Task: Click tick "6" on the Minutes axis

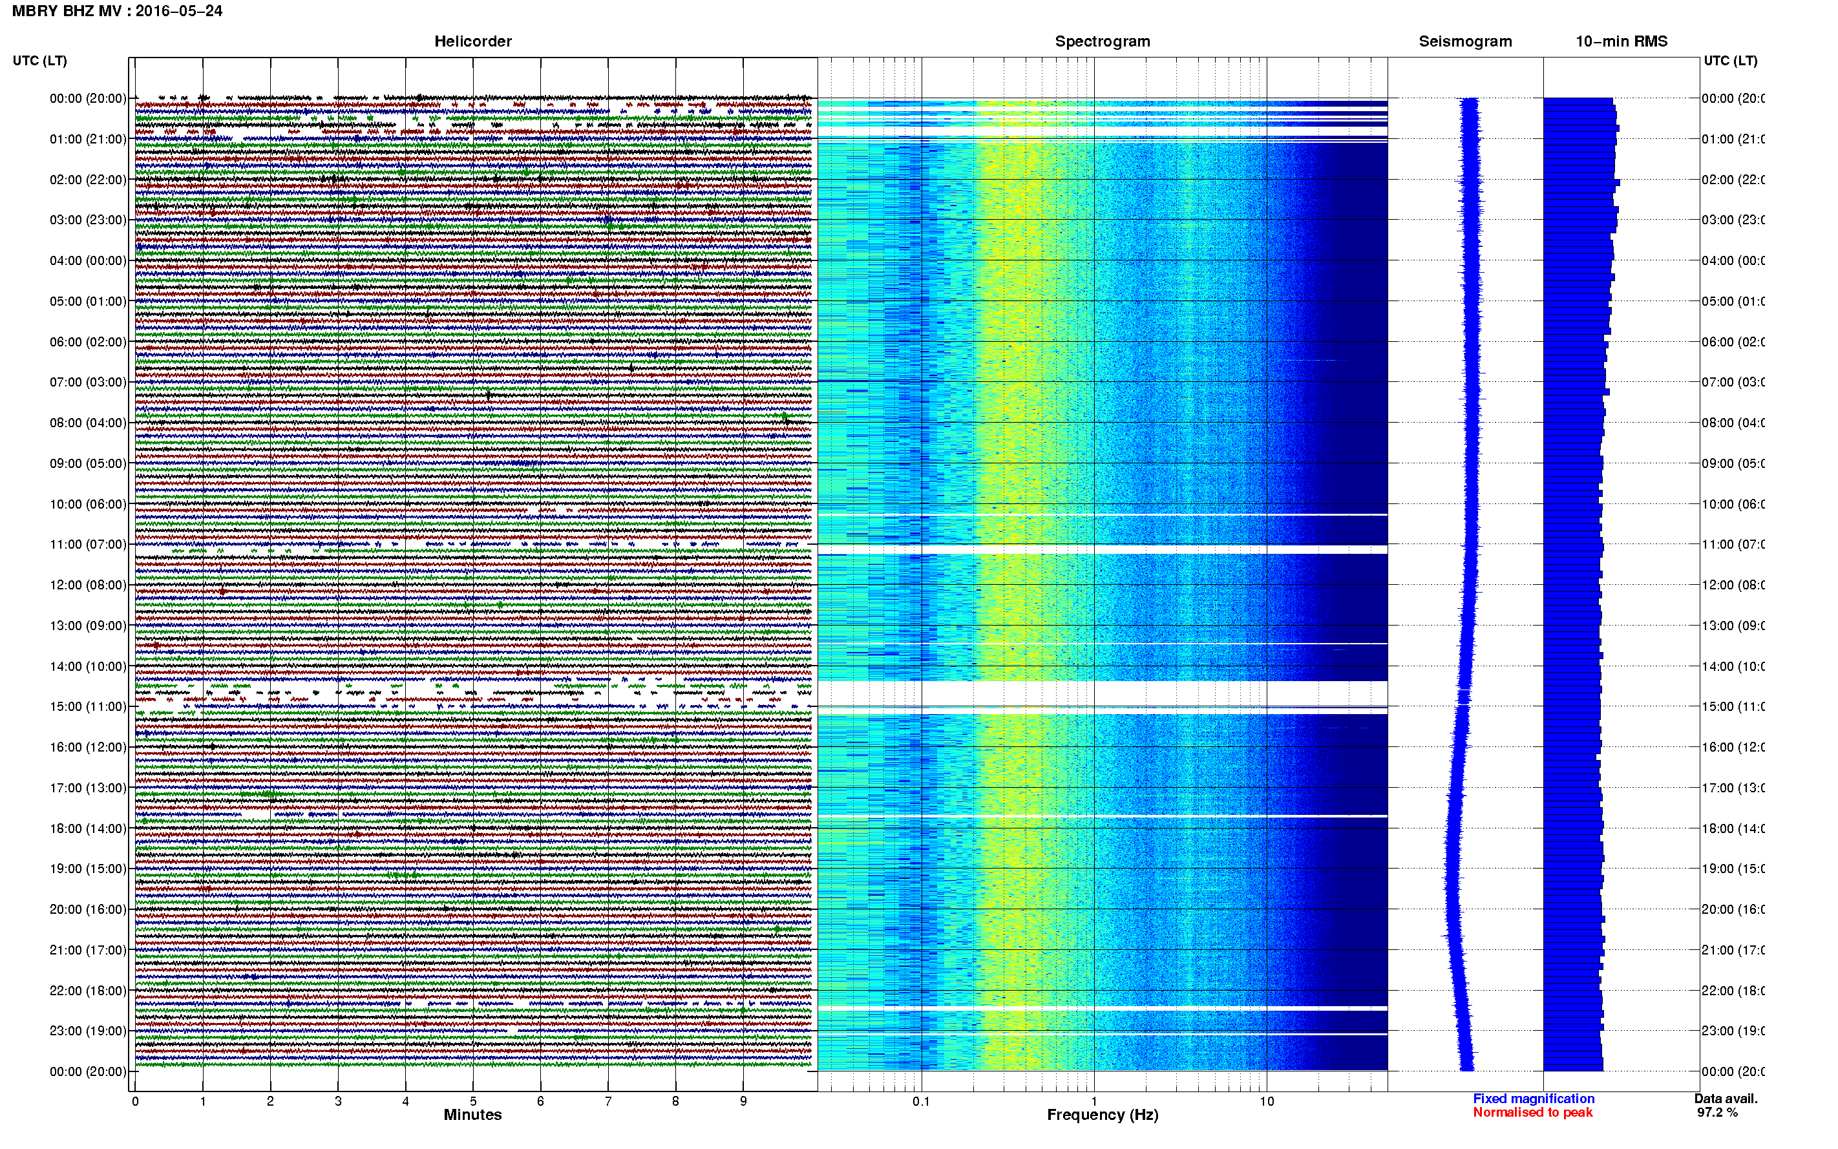Action: (540, 1101)
